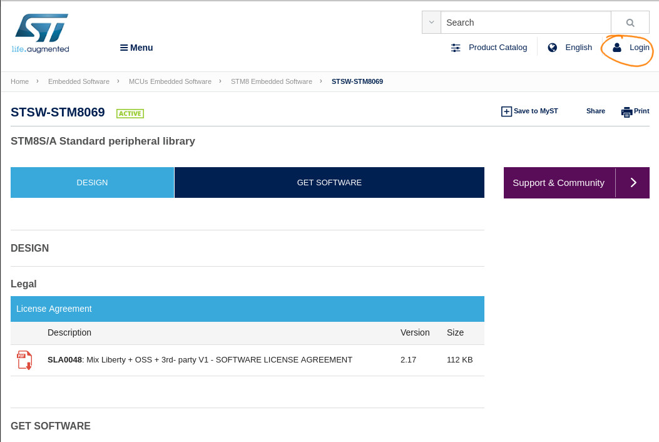Click the Product Catalog sliders icon
The width and height of the screenshot is (659, 442).
[x=456, y=48]
